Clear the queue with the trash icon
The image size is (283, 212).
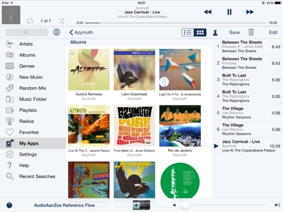[x=251, y=32]
